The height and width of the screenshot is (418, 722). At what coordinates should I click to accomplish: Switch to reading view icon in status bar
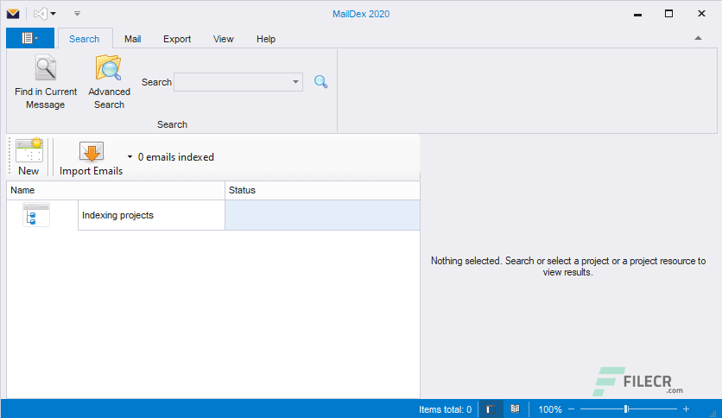[x=515, y=408]
